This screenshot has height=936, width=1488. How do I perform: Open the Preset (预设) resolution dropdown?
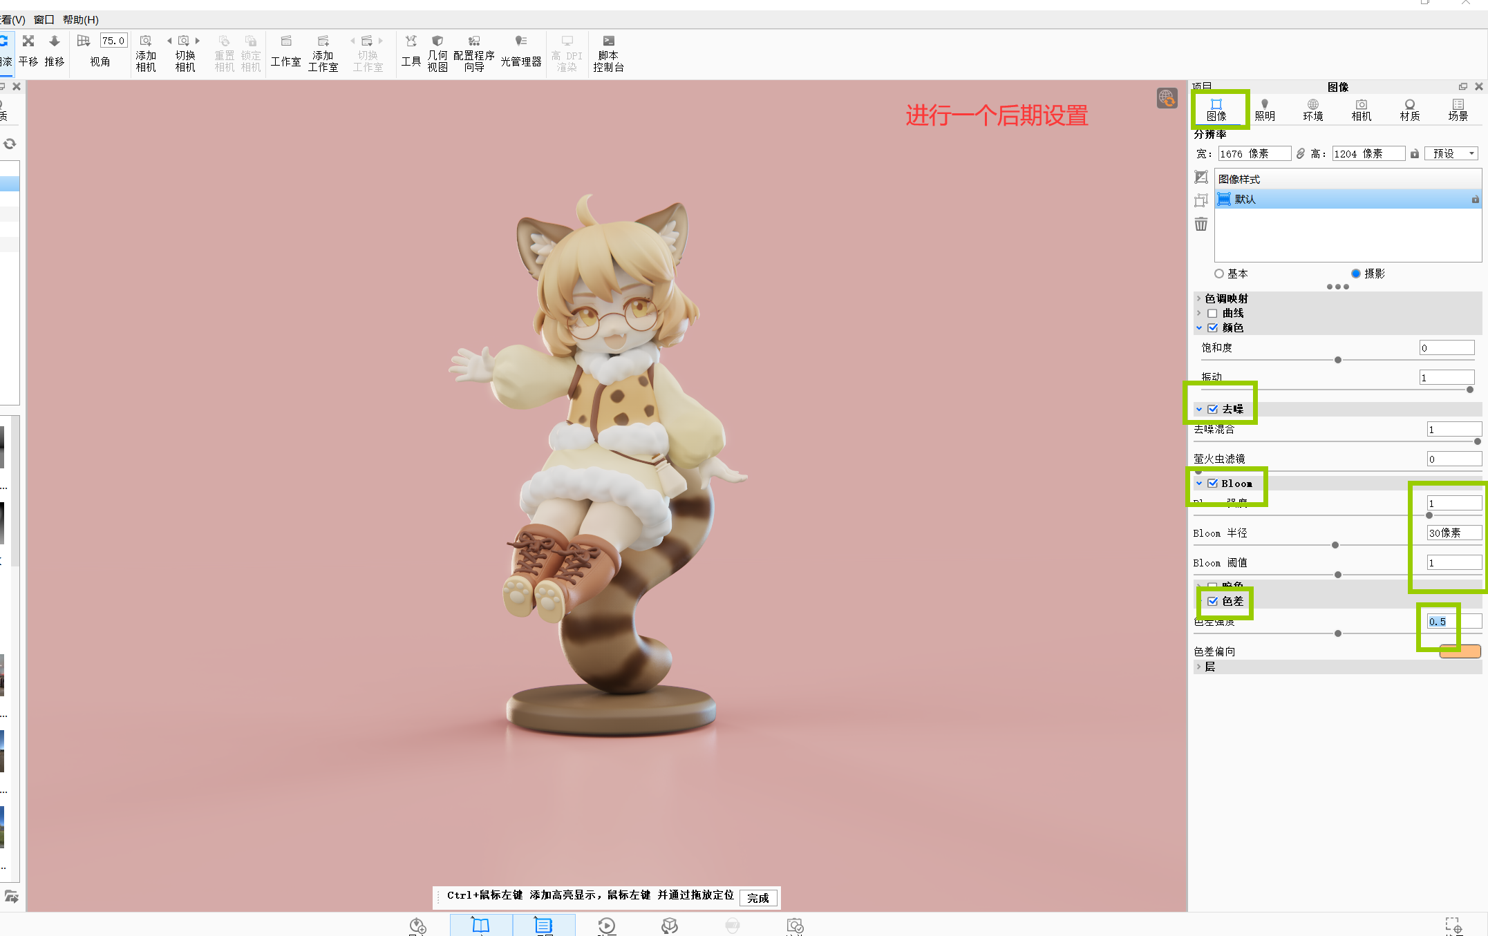(x=1452, y=153)
